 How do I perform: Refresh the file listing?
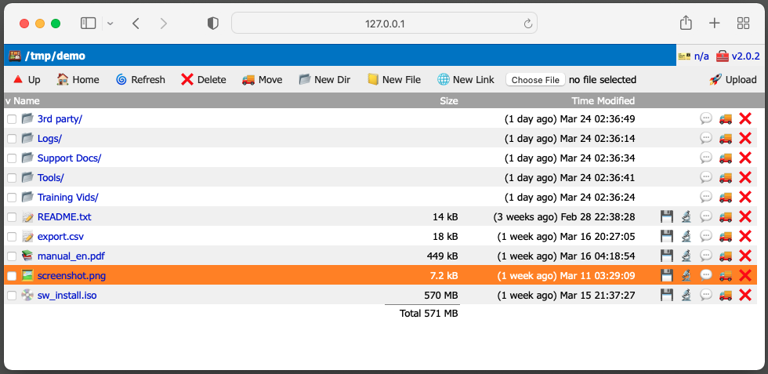tap(140, 79)
